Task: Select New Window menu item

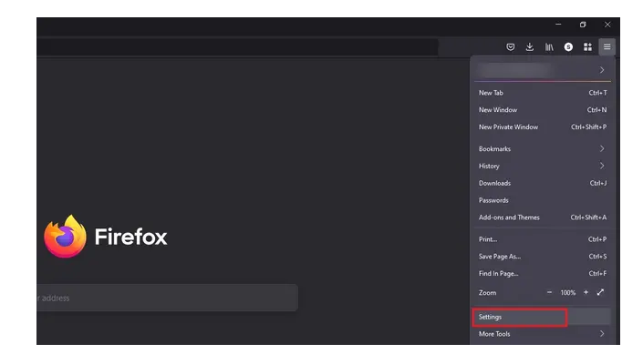Action: click(x=542, y=110)
